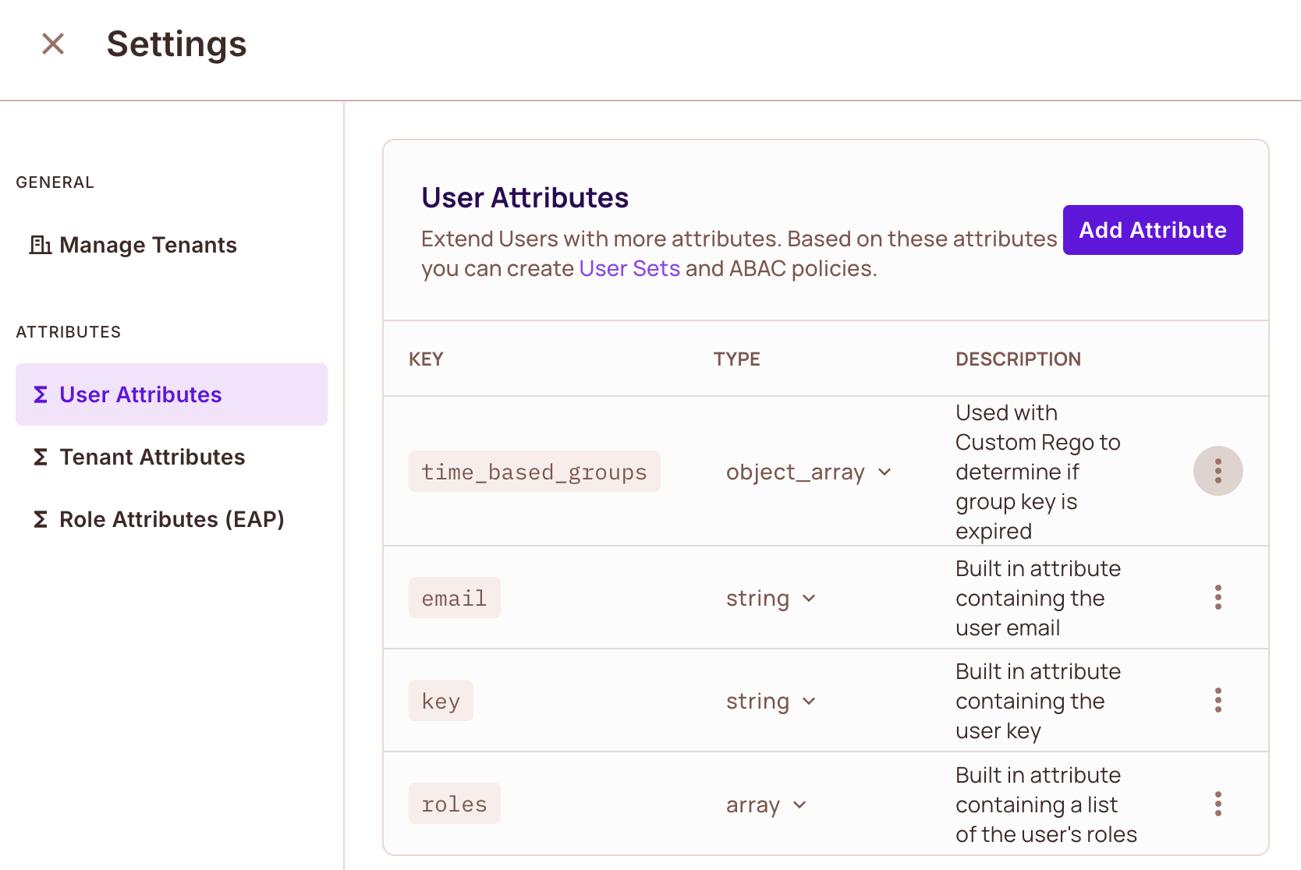Viewport: 1301px width, 870px height.
Task: Close the Settings dialog
Action: click(53, 44)
